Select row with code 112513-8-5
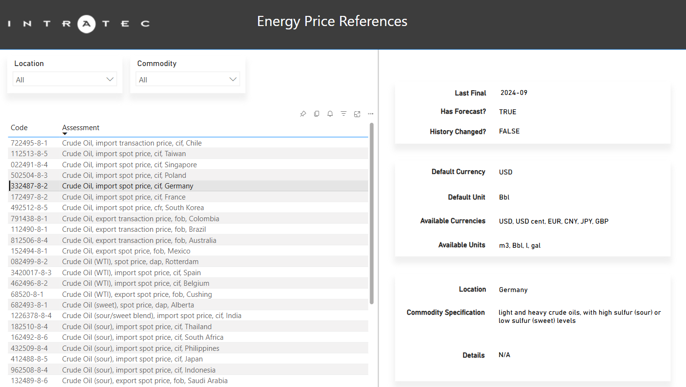 (29, 154)
